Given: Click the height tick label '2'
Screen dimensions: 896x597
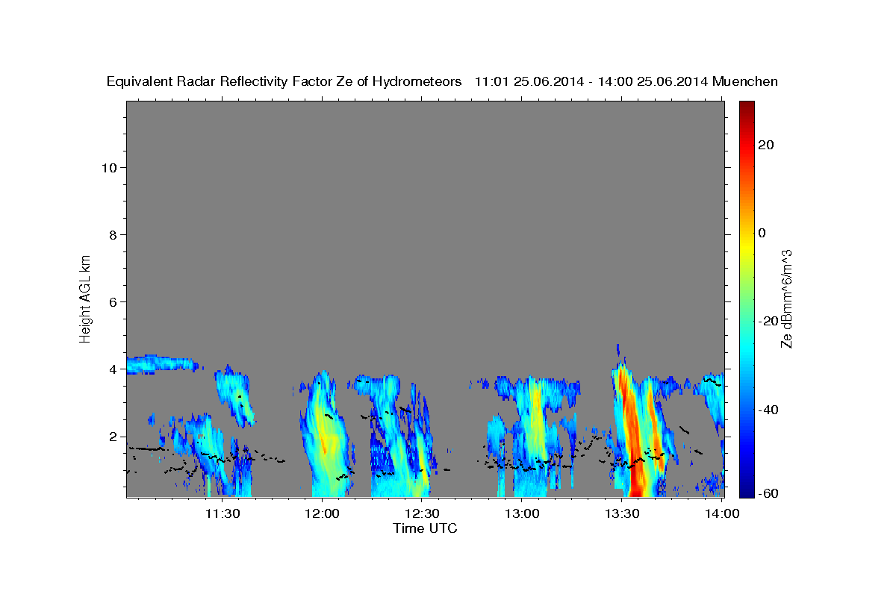Looking at the screenshot, I should (x=113, y=437).
